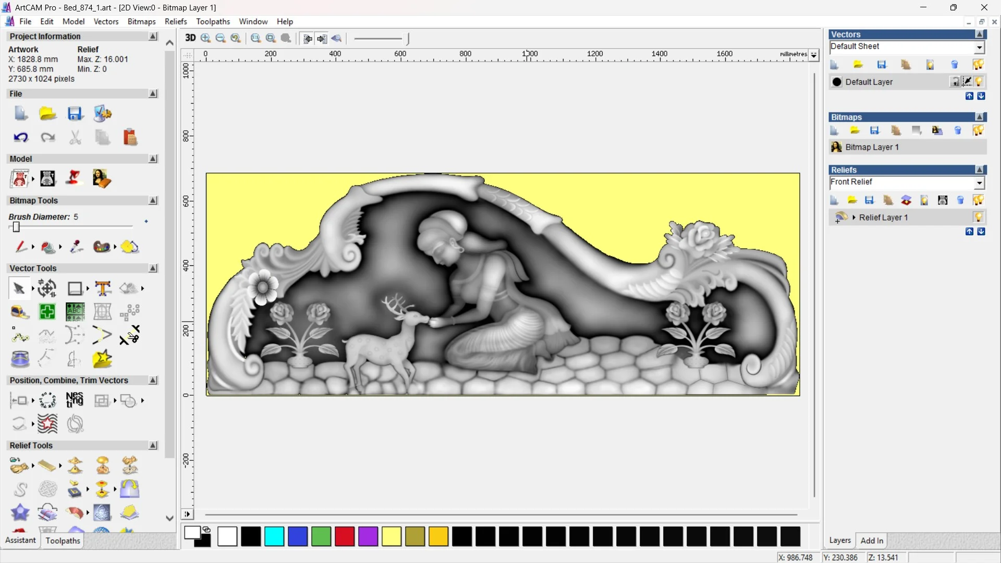Toggle visibility bulb of Relief Layer 1
Image resolution: width=1001 pixels, height=563 pixels.
coord(978,217)
